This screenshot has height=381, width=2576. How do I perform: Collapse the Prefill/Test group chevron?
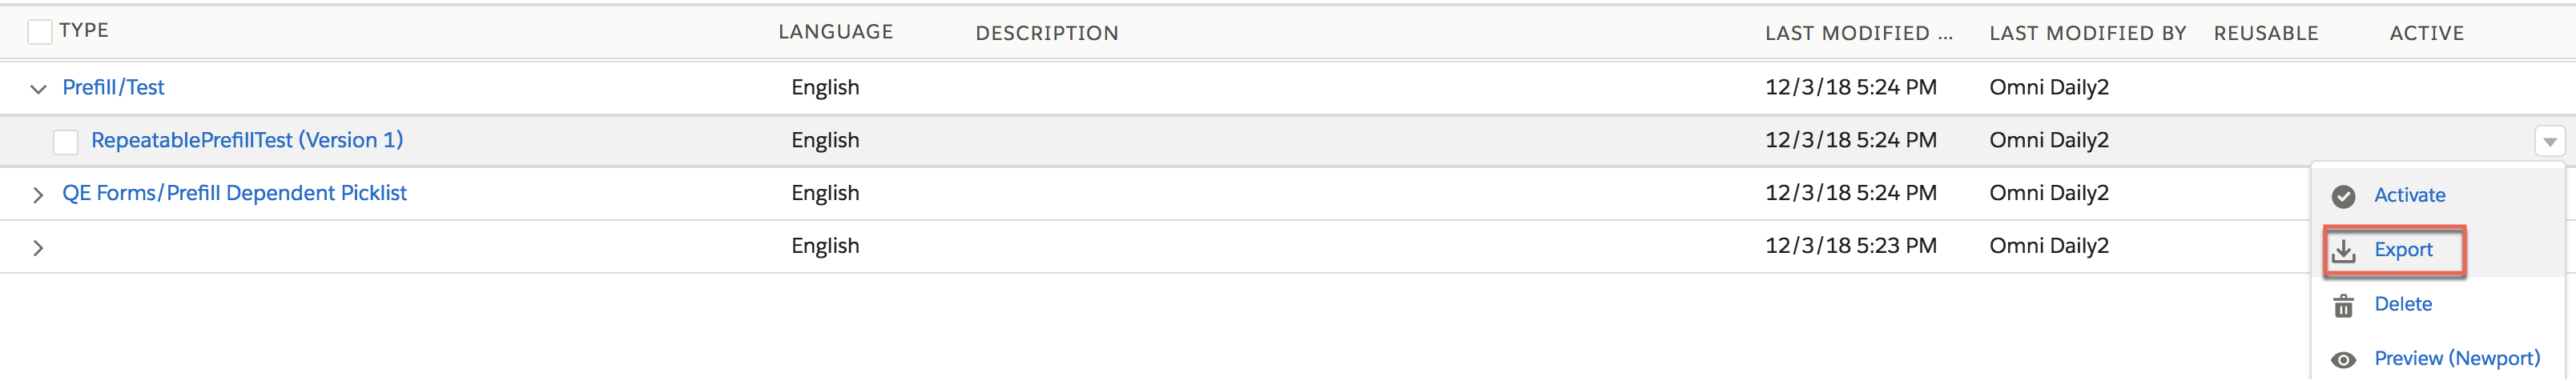pyautogui.click(x=38, y=89)
